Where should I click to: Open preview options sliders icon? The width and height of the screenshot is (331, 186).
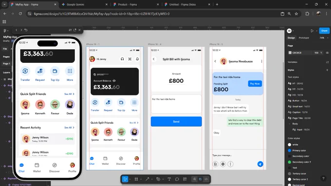[70, 30]
